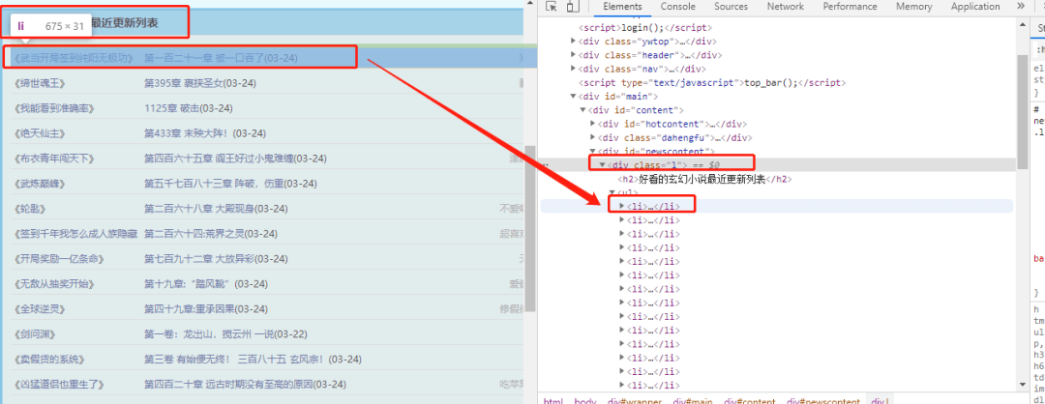The width and height of the screenshot is (1045, 404).
Task: Click the body breadcrumb
Action: (585, 402)
